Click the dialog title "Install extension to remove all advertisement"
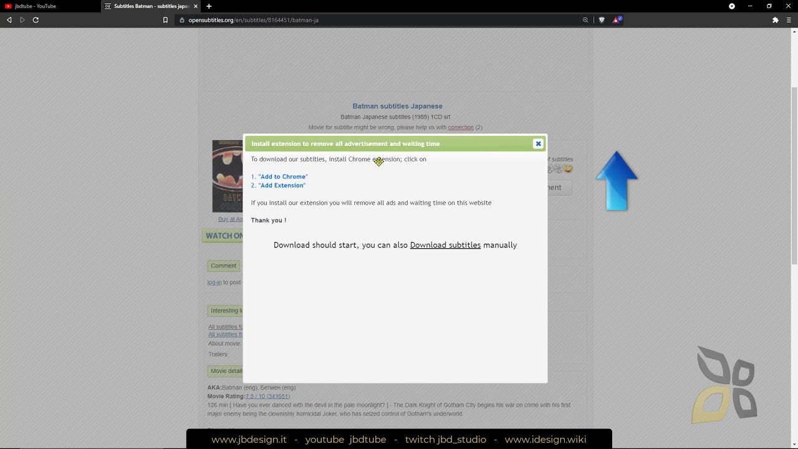 click(x=345, y=143)
